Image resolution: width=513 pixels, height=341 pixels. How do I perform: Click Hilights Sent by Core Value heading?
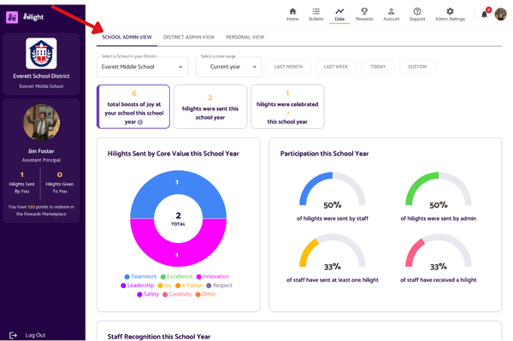174,154
